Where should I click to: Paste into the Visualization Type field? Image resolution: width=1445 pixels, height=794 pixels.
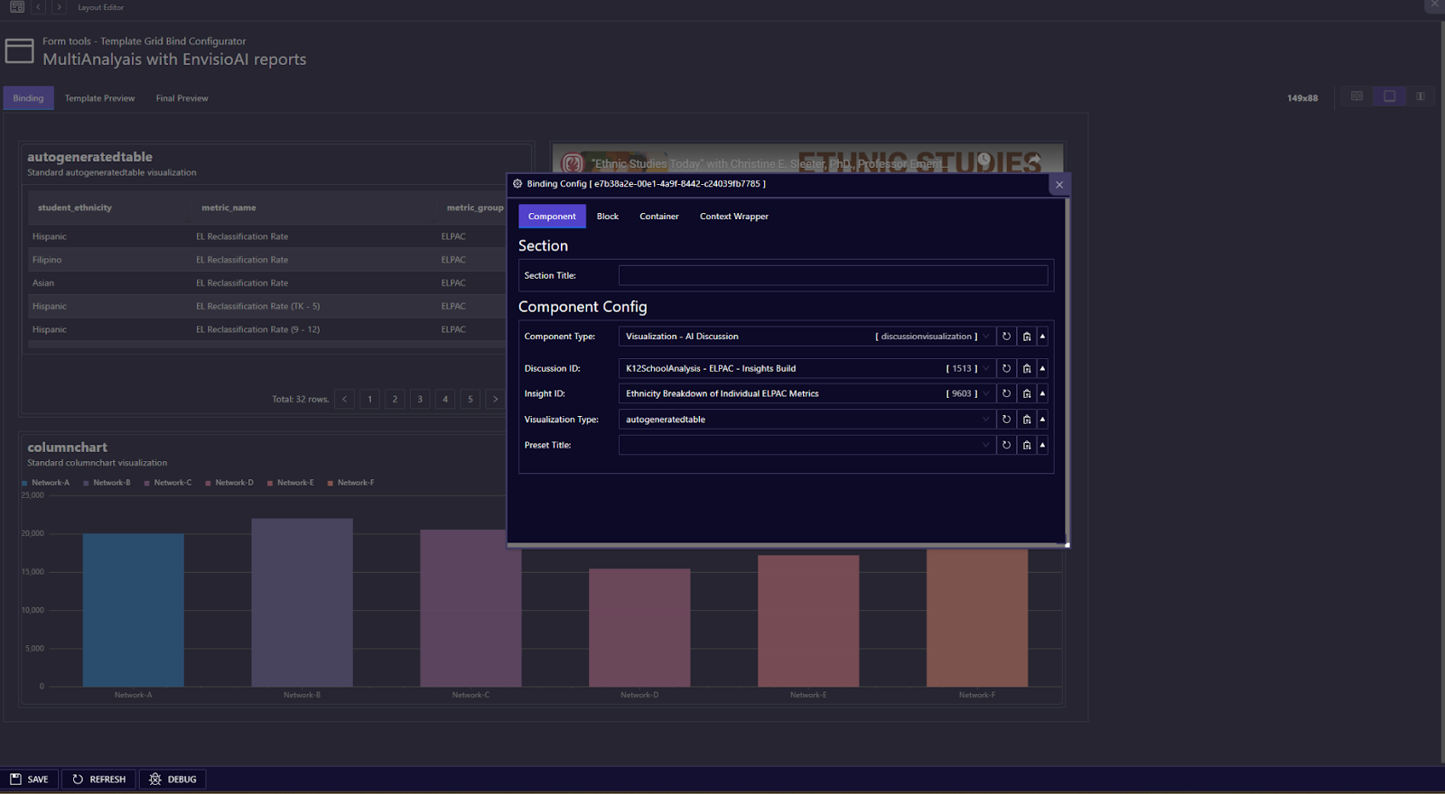tap(1027, 420)
